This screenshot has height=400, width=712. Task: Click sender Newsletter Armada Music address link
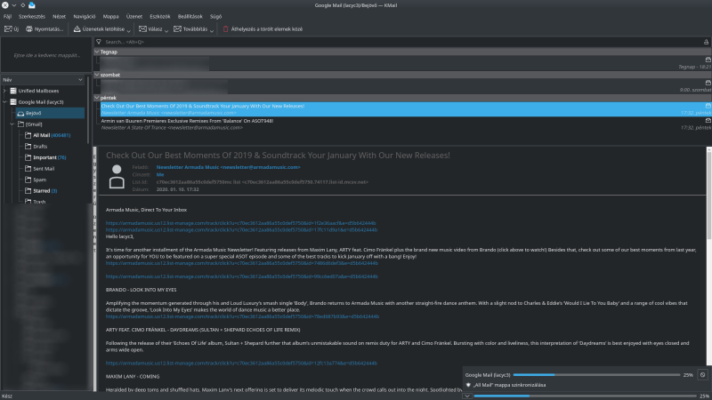(x=228, y=167)
